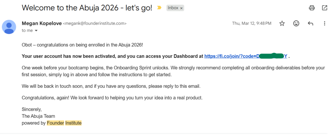Click the highlighted word 'Institute'
The height and width of the screenshot is (135, 331).
pyautogui.click(x=73, y=123)
